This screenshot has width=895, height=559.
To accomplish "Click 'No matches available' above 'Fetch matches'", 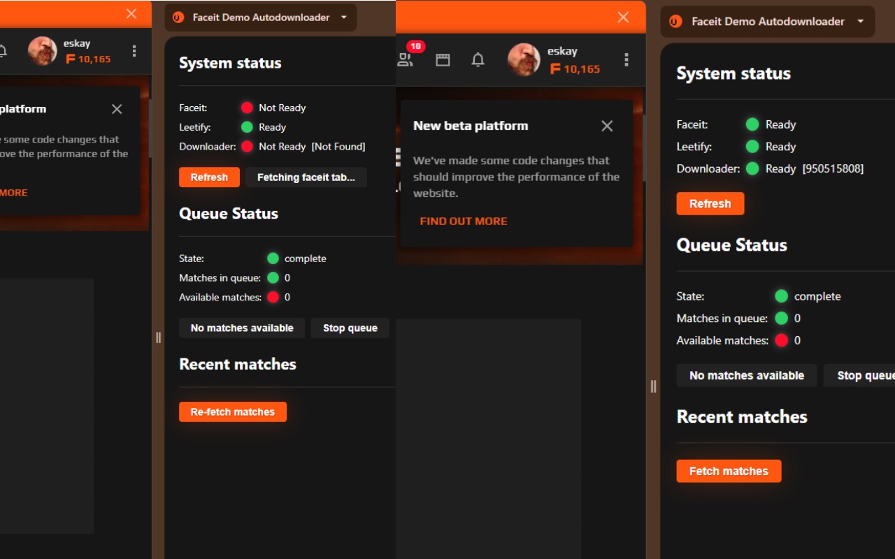I will click(747, 375).
